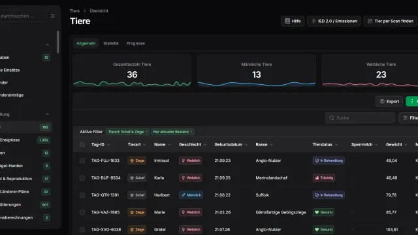Click the Ziege badge in Gretel row
The height and width of the screenshot is (235, 418).
pos(137,229)
